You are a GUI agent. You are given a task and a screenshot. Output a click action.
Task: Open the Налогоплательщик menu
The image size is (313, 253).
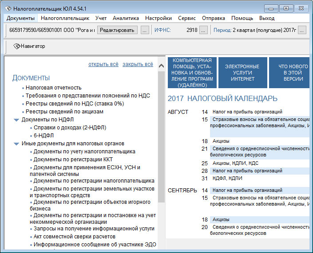65,18
